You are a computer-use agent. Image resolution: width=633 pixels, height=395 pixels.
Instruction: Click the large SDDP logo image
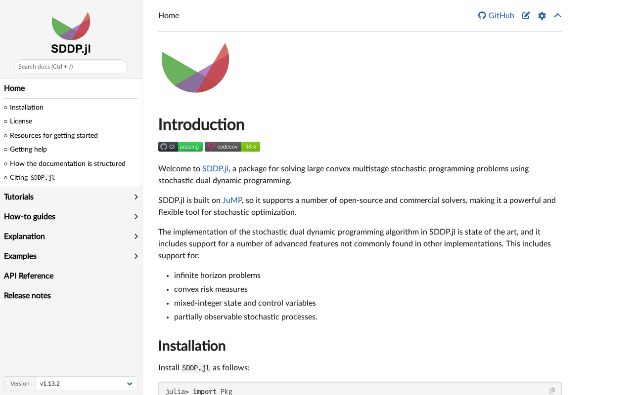point(195,68)
